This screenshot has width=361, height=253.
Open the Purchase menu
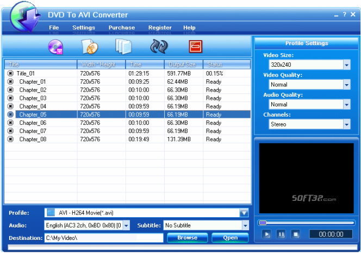(x=122, y=28)
